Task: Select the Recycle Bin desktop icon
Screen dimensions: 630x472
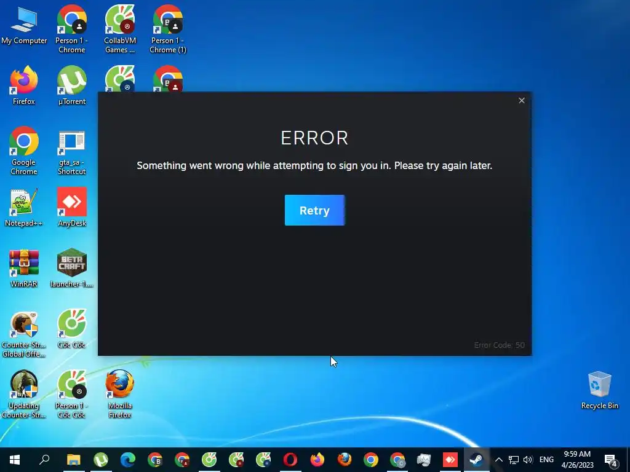Action: click(x=599, y=390)
